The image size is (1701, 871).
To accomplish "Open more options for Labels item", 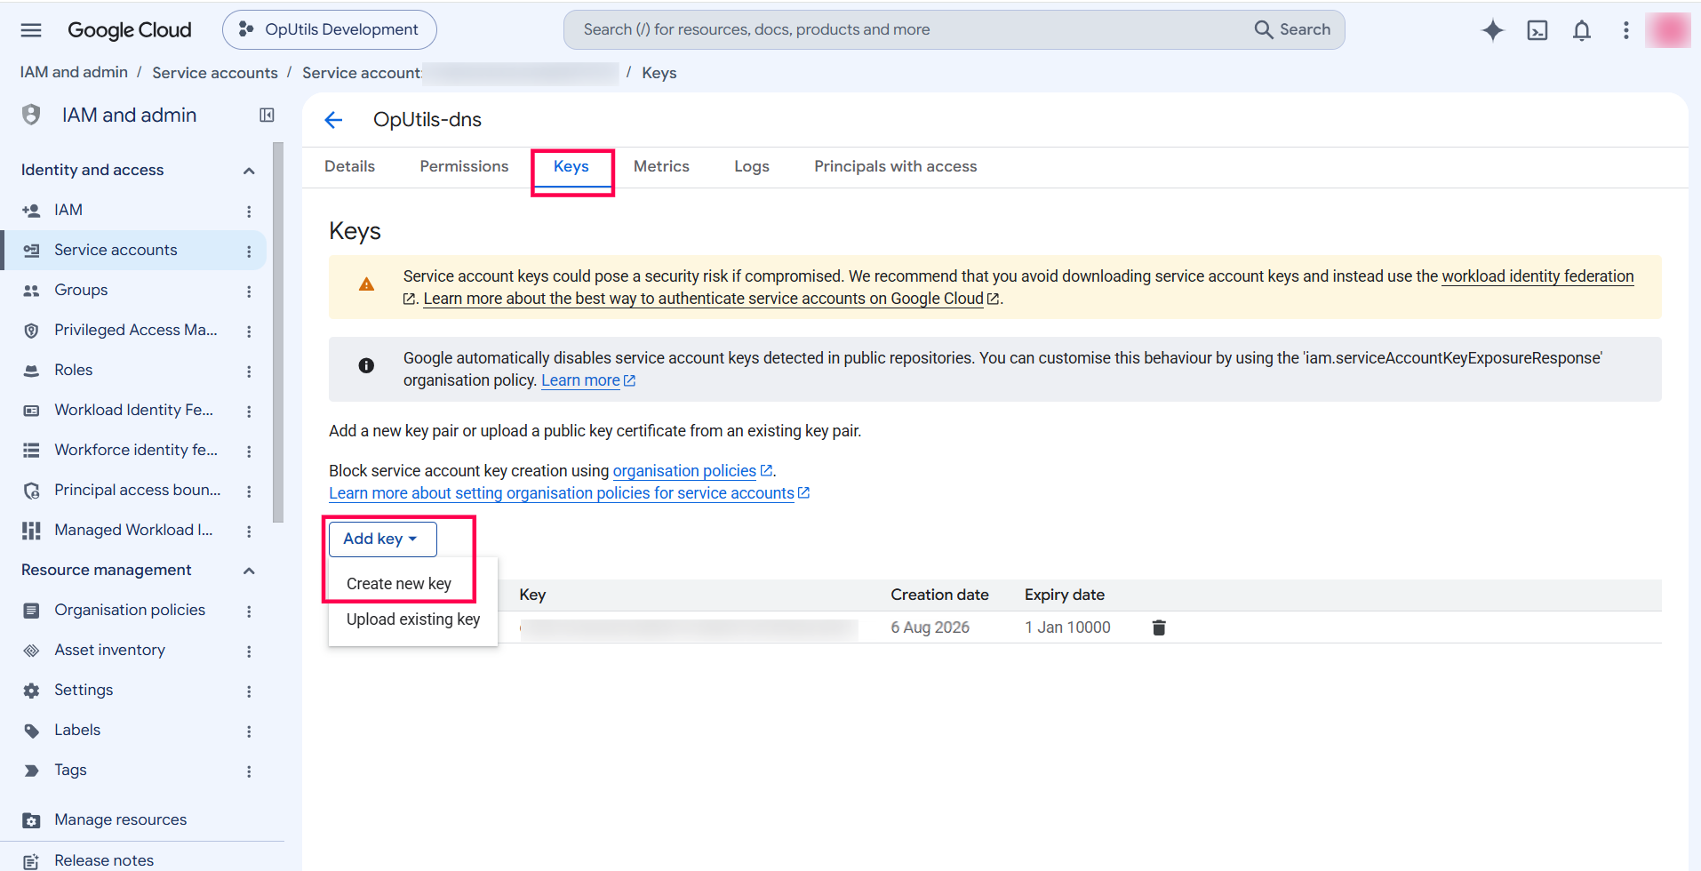I will click(249, 731).
